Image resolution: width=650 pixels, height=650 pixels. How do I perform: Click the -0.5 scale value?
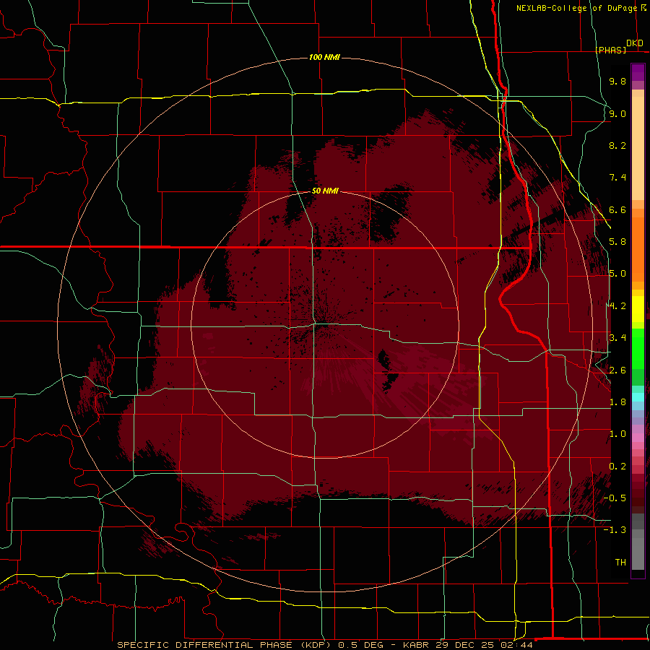[615, 498]
